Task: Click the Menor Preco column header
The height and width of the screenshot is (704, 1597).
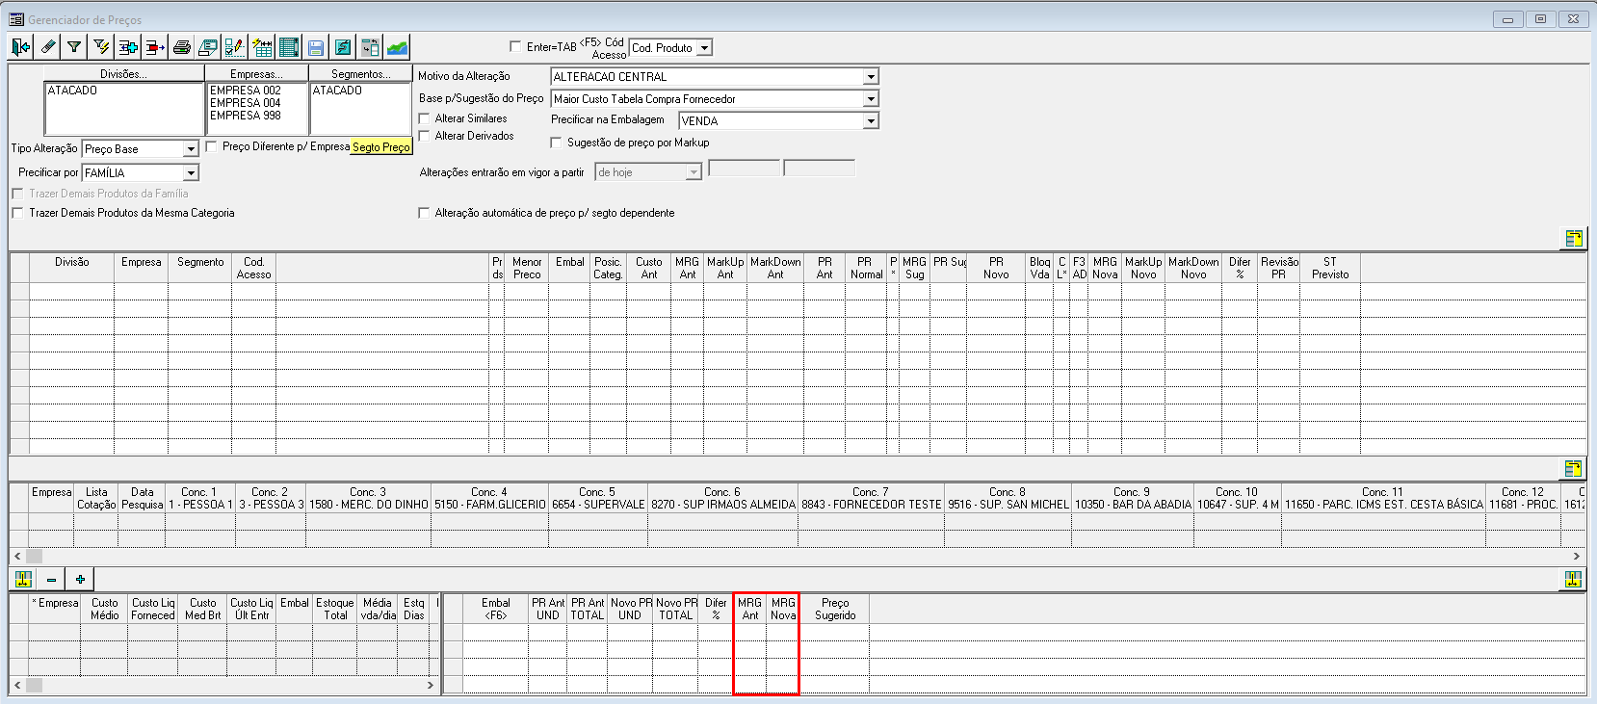Action: (527, 268)
